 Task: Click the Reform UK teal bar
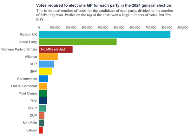pyautogui.click(x=104, y=35)
